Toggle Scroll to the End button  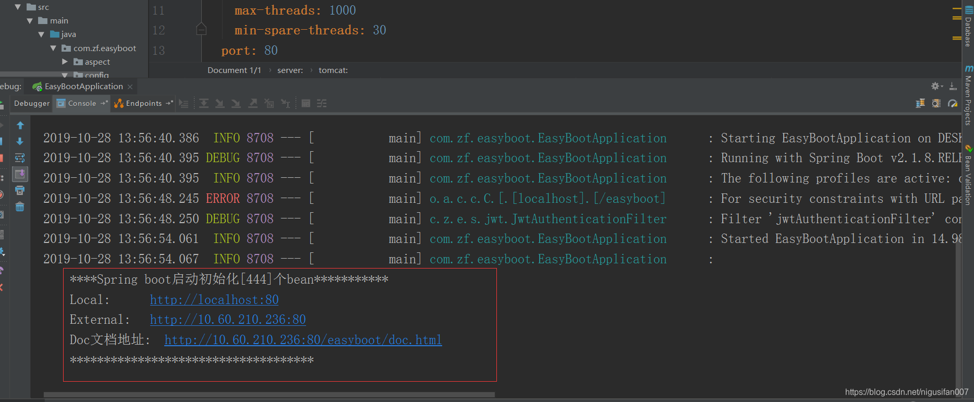point(20,174)
